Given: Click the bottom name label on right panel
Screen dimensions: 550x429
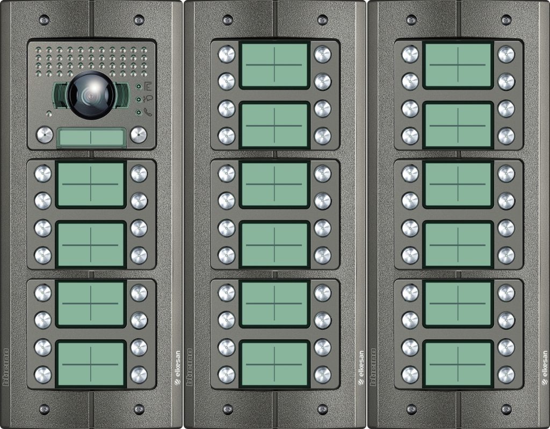Looking at the screenshot, I should tap(458, 364).
